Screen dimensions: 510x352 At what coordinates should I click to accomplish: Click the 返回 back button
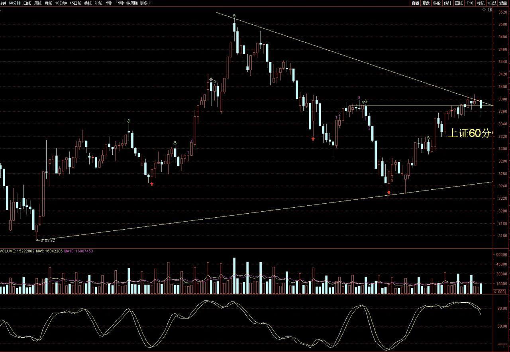pyautogui.click(x=503, y=3)
